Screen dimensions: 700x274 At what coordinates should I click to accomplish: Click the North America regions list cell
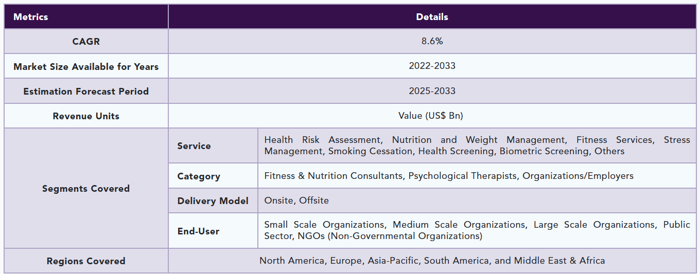tap(432, 261)
